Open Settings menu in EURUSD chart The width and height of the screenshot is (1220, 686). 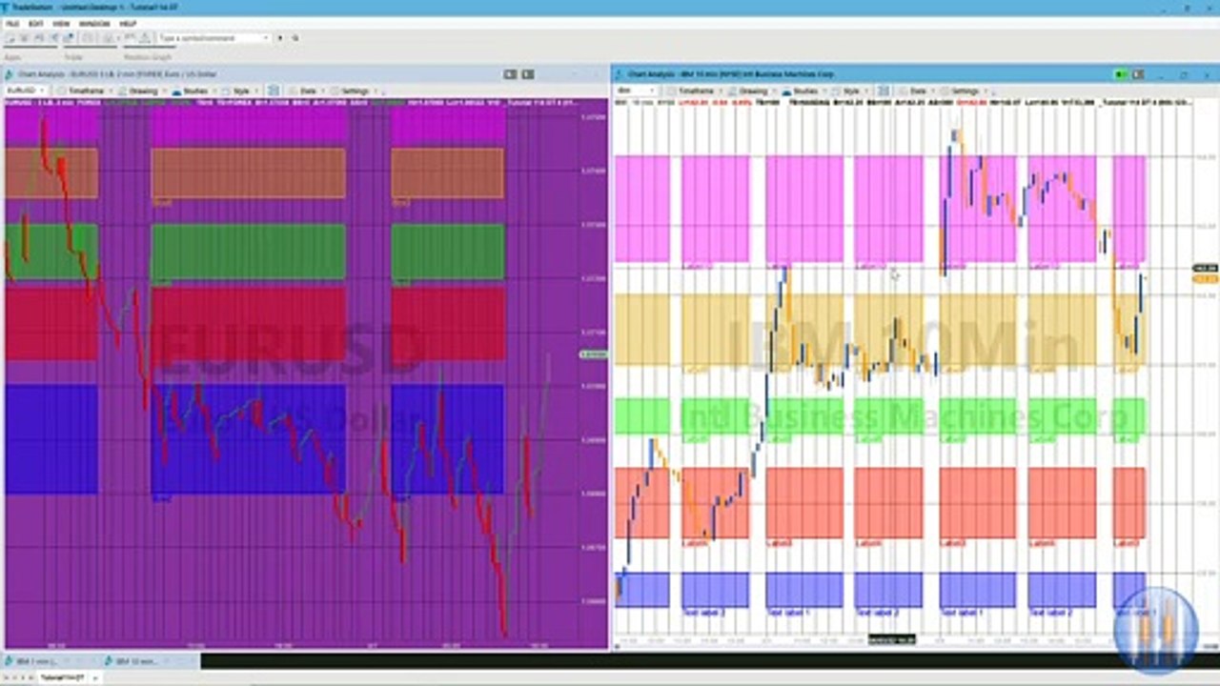pyautogui.click(x=354, y=91)
